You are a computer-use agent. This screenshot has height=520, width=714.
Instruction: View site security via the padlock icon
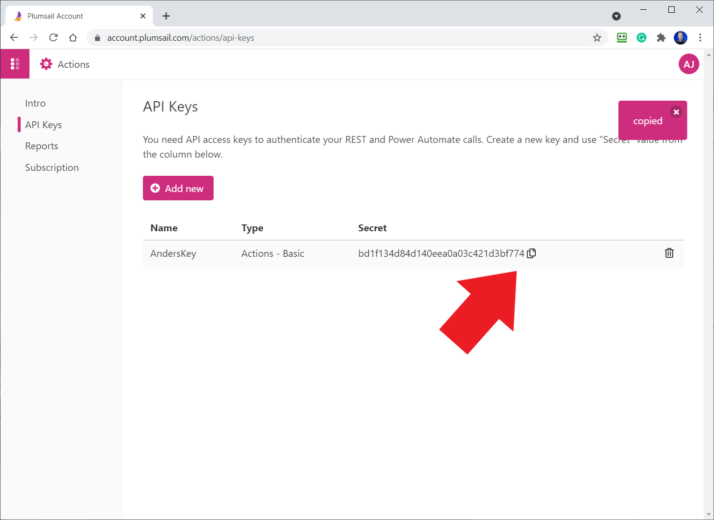pyautogui.click(x=97, y=37)
